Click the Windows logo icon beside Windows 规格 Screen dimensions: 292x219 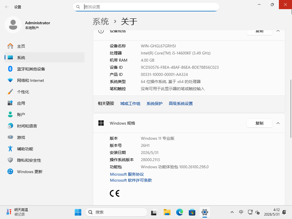point(101,123)
